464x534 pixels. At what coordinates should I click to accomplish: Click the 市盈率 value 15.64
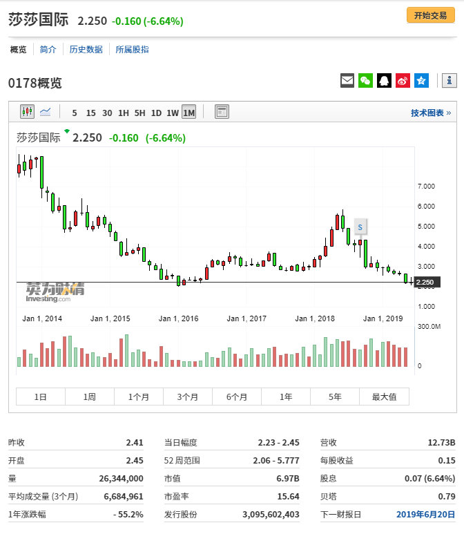pyautogui.click(x=288, y=497)
